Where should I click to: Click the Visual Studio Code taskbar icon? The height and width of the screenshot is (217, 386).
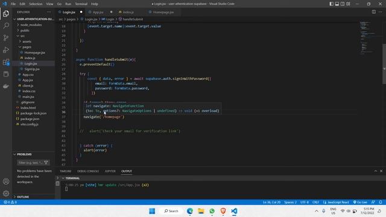[234, 211]
